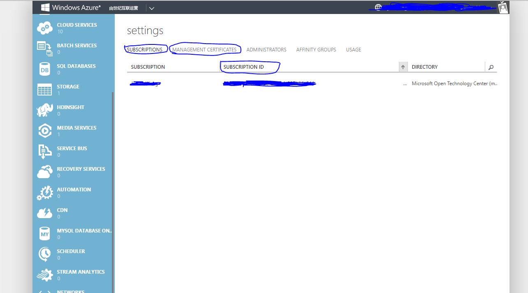Click the Subscription ID column header

[x=244, y=67]
